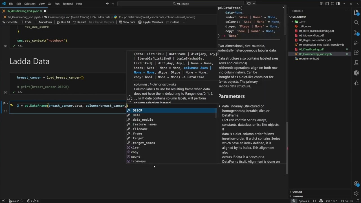
Task: Click View data in notebook toolbar
Action: [127, 22]
